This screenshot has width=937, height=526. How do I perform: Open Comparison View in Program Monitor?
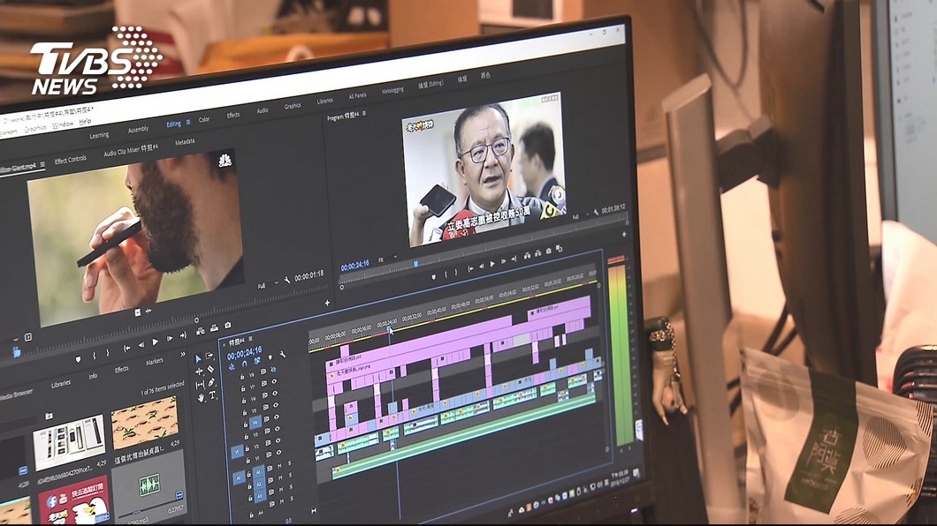pos(560,249)
